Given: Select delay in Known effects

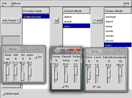Looking at the screenshot, I should [x=118, y=26].
